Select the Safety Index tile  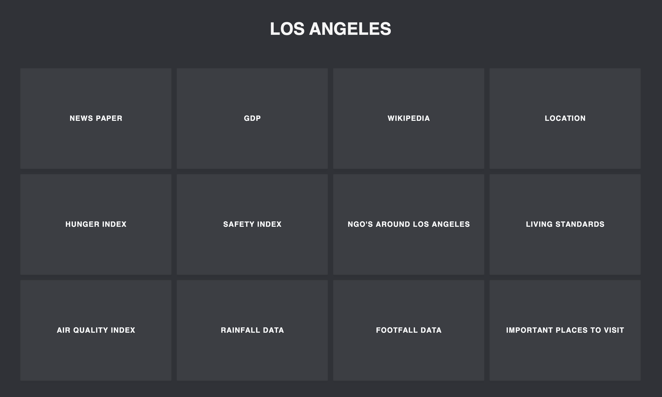tap(252, 224)
